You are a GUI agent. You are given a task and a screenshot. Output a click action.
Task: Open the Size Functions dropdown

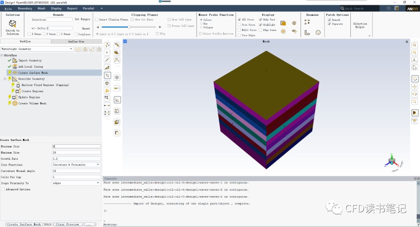[x=98, y=165]
